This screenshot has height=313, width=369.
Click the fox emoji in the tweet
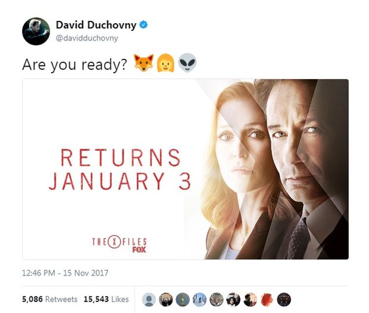tap(144, 63)
